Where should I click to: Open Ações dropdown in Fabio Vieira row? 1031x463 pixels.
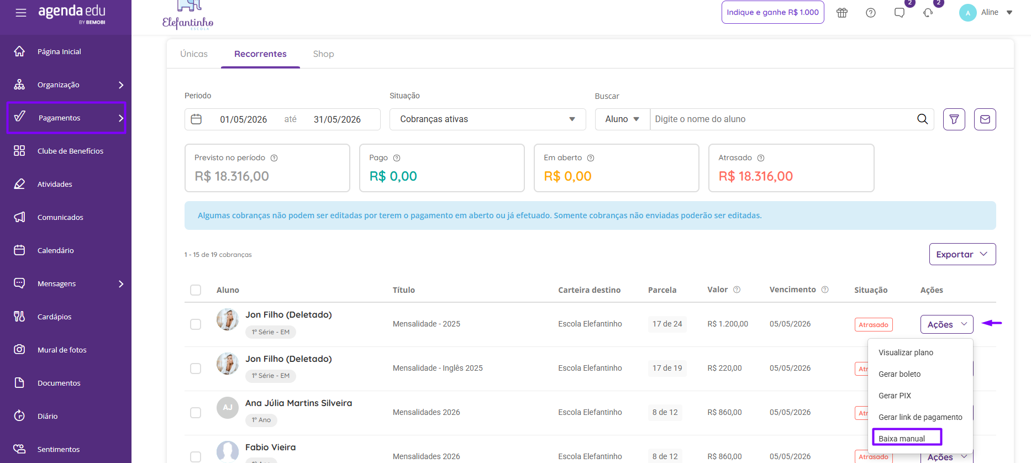tap(947, 457)
